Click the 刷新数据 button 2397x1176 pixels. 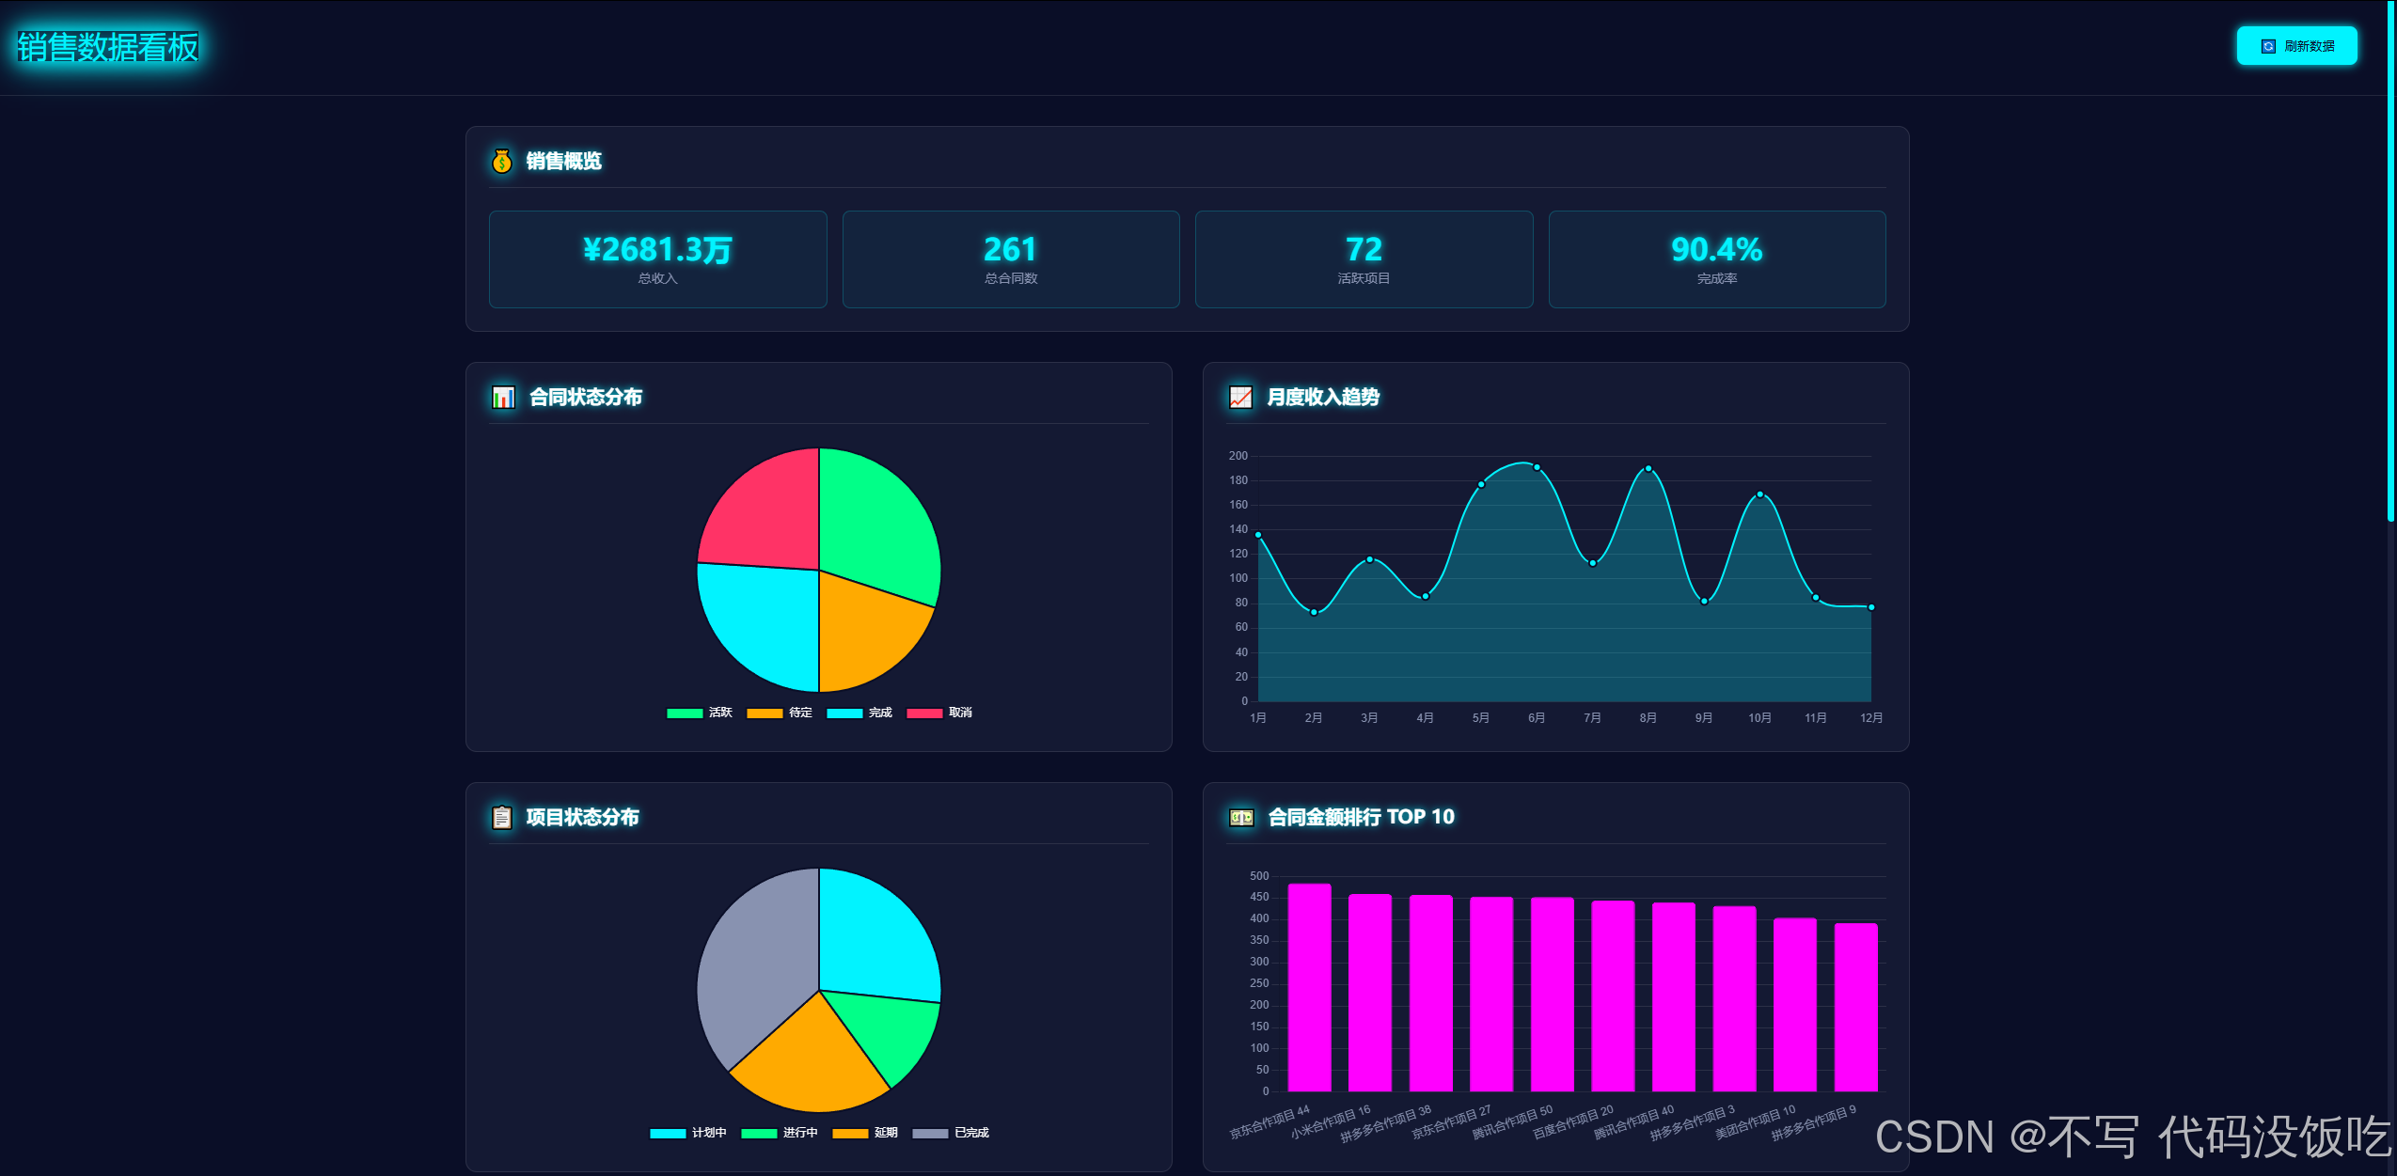[x=2296, y=46]
